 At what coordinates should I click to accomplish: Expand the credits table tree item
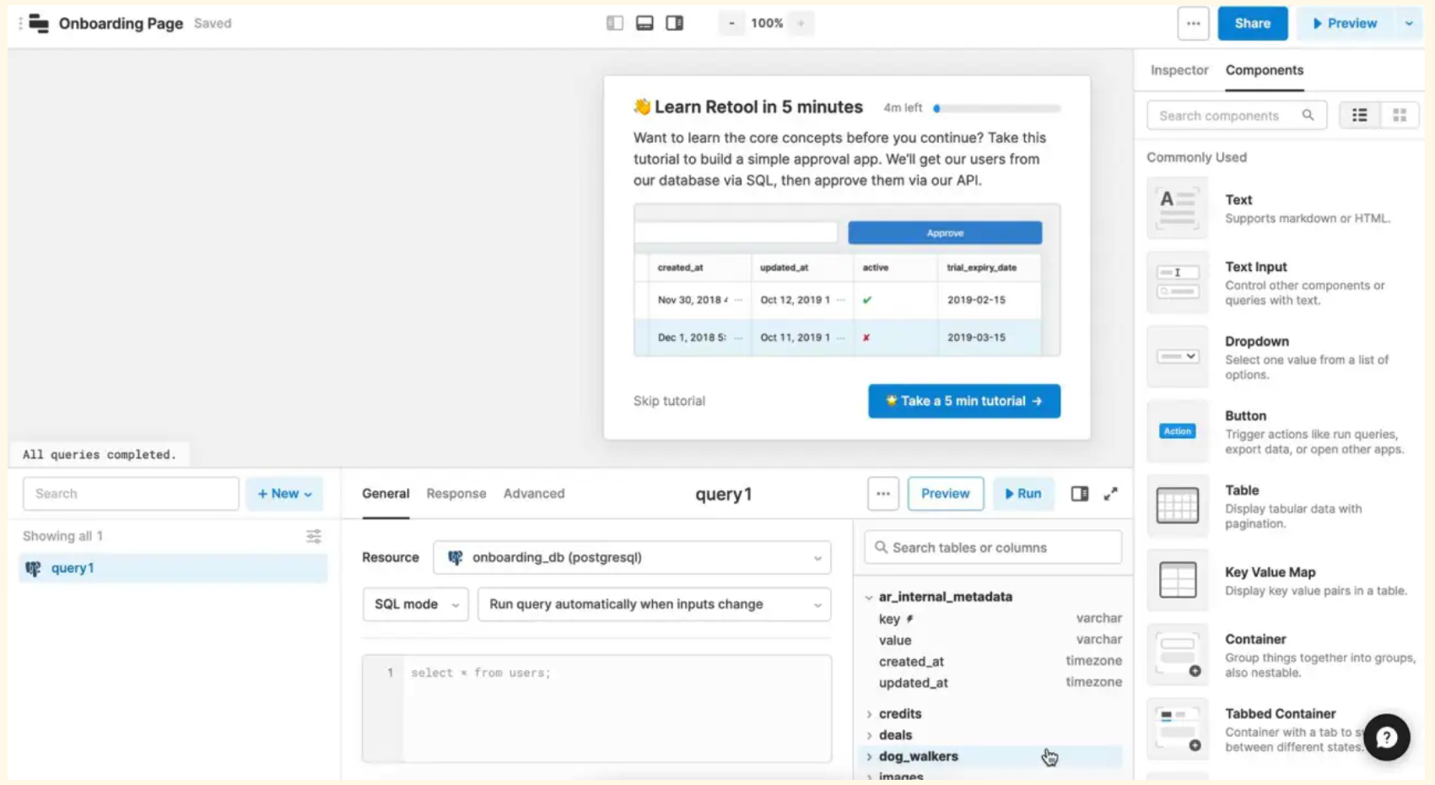(870, 714)
